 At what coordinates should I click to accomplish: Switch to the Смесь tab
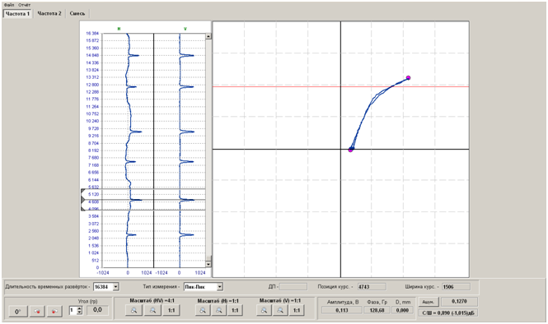77,13
